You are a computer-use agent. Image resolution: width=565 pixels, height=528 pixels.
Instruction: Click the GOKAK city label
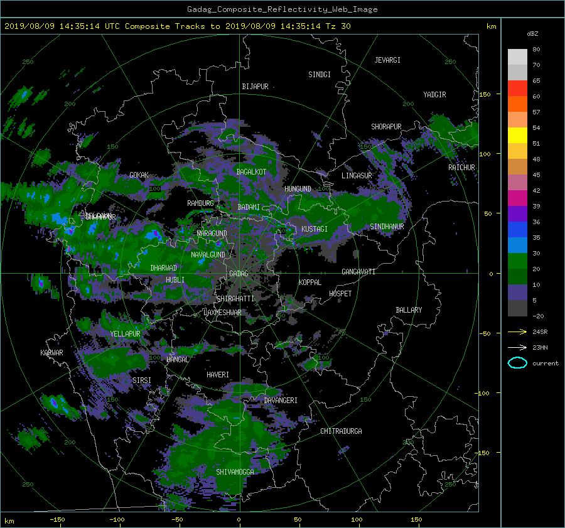coord(139,175)
